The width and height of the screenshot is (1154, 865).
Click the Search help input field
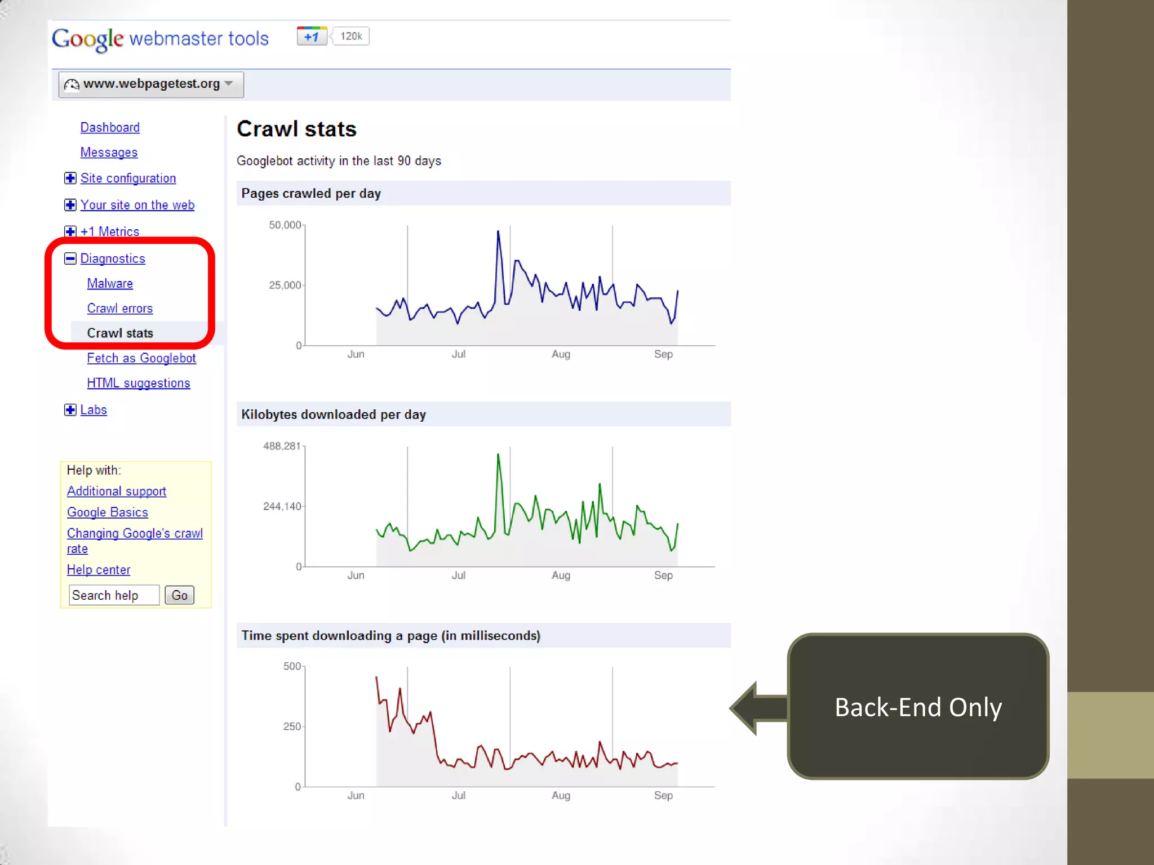coord(114,595)
